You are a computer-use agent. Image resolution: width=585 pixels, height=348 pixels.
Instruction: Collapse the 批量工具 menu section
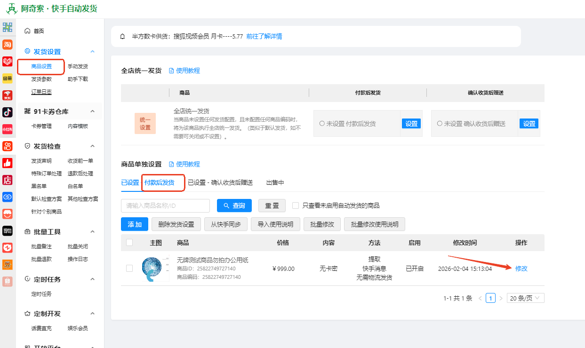tap(93, 232)
